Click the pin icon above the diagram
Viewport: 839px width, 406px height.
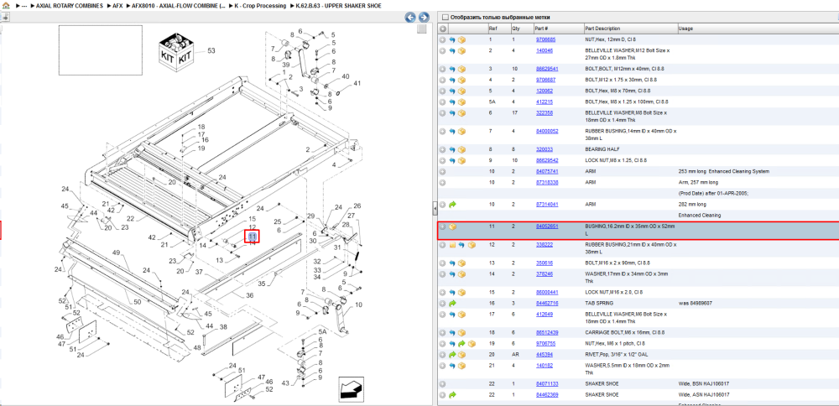coord(5,17)
